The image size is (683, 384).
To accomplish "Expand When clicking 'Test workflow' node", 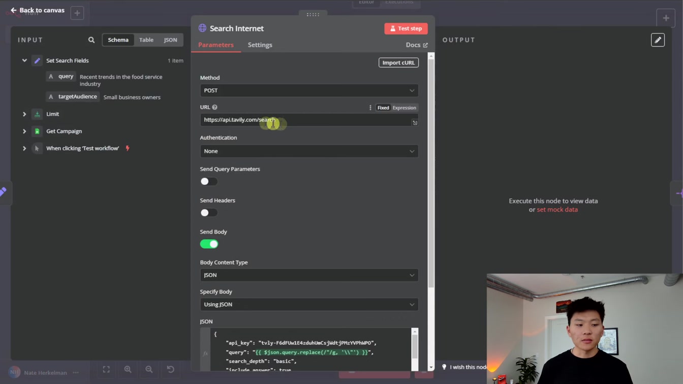I will pyautogui.click(x=24, y=148).
